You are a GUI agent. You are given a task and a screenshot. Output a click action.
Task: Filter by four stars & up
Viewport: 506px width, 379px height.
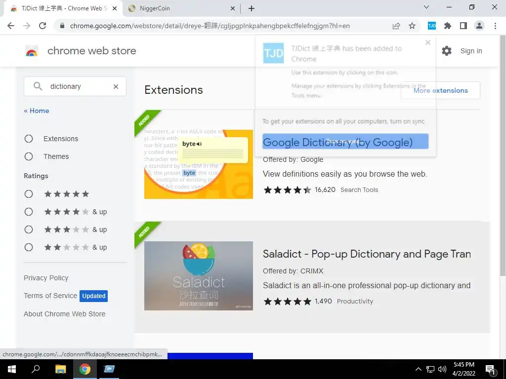(x=29, y=212)
